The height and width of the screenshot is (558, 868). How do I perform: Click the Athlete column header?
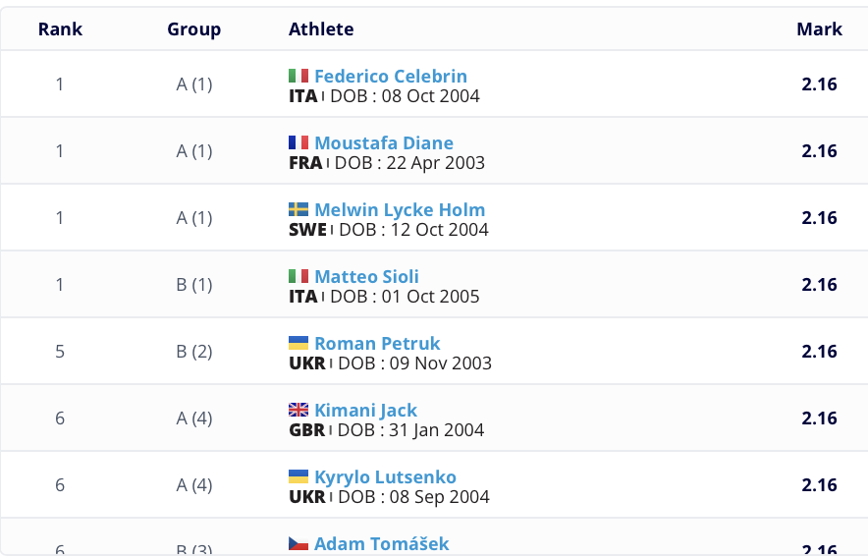pyautogui.click(x=321, y=29)
